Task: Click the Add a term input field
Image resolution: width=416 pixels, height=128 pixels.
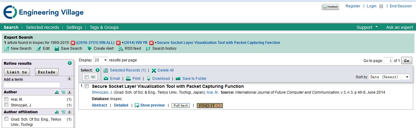Action: 32,84
